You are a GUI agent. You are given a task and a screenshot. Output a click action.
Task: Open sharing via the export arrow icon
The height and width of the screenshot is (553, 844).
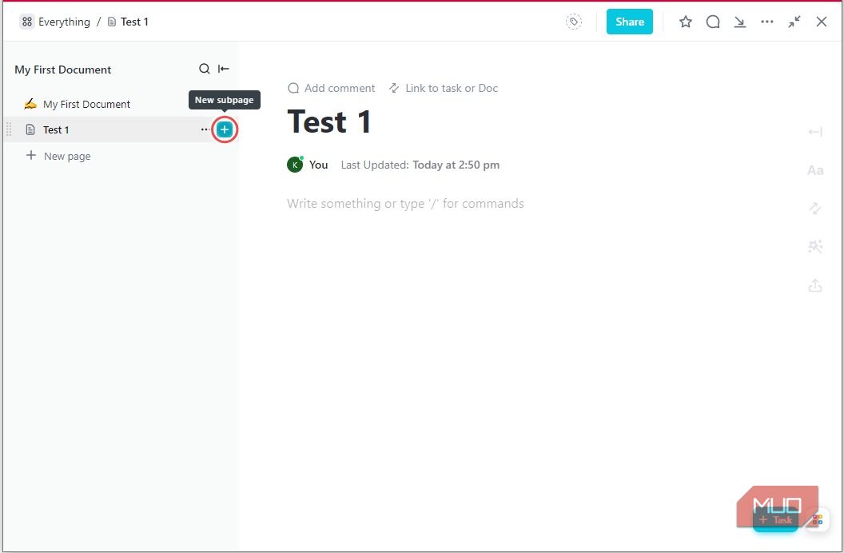(815, 284)
